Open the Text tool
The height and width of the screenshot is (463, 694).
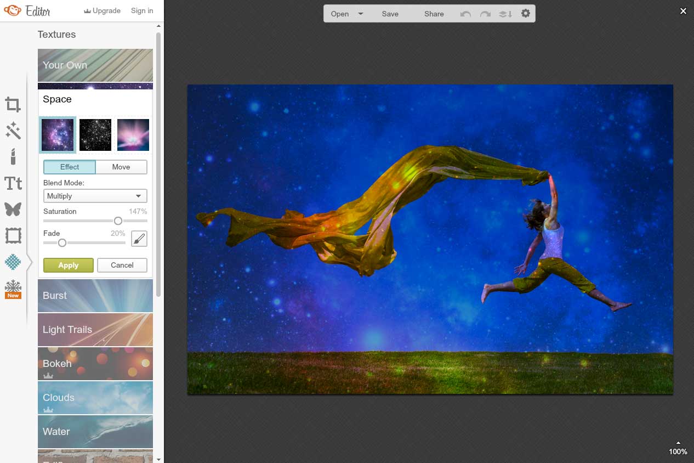click(x=13, y=183)
